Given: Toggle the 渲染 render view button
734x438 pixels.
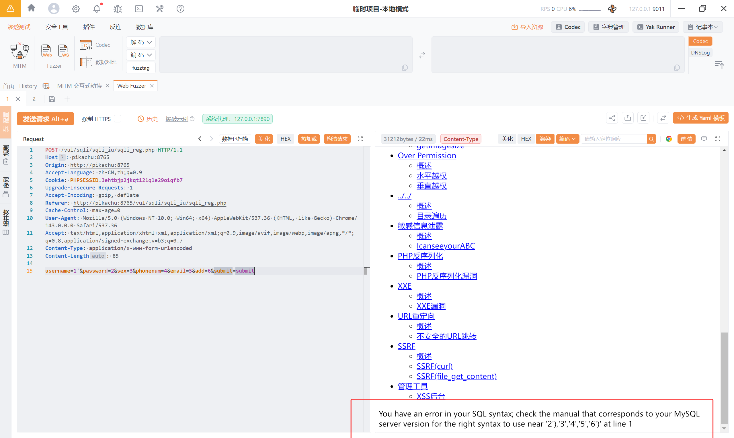Looking at the screenshot, I should pos(545,139).
